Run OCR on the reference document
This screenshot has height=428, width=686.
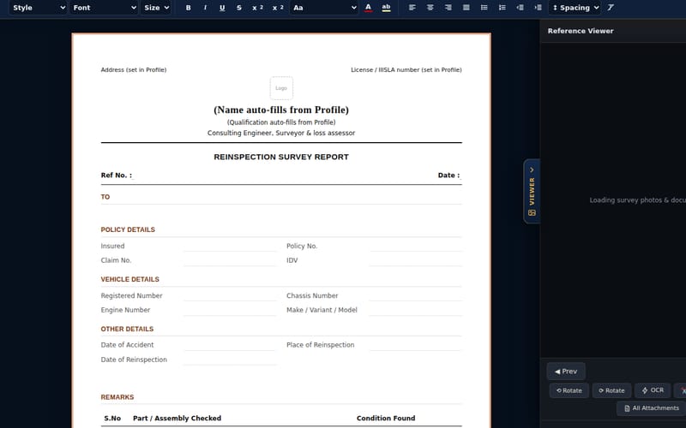[x=653, y=390]
